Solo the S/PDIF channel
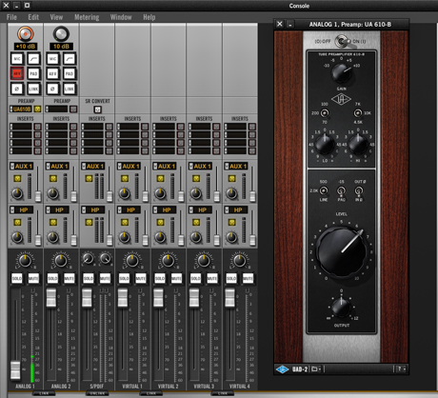The height and width of the screenshot is (398, 438). [89, 278]
